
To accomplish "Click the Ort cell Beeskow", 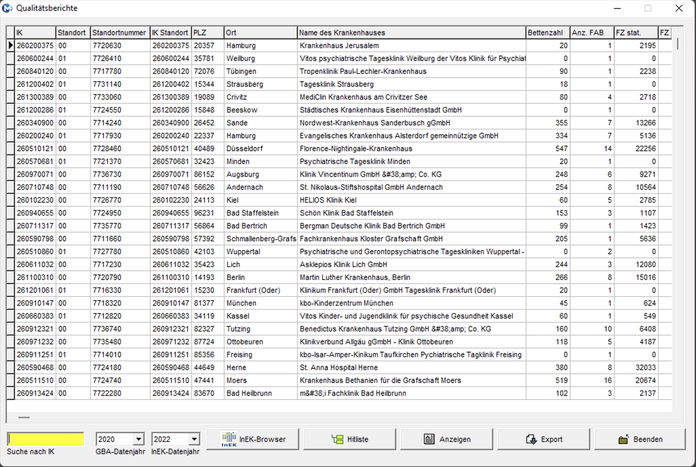I will [261, 110].
